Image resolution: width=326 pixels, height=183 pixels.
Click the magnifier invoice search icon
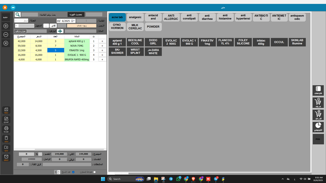click(x=18, y=15)
